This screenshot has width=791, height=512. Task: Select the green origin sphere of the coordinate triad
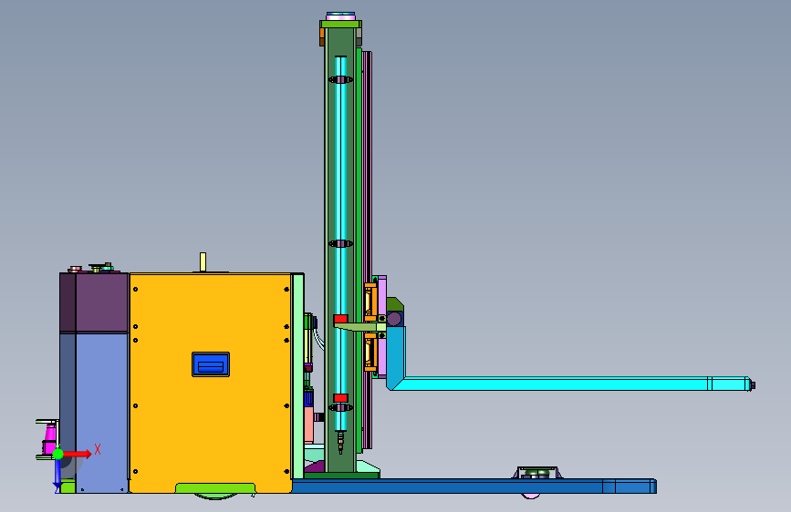[58, 454]
